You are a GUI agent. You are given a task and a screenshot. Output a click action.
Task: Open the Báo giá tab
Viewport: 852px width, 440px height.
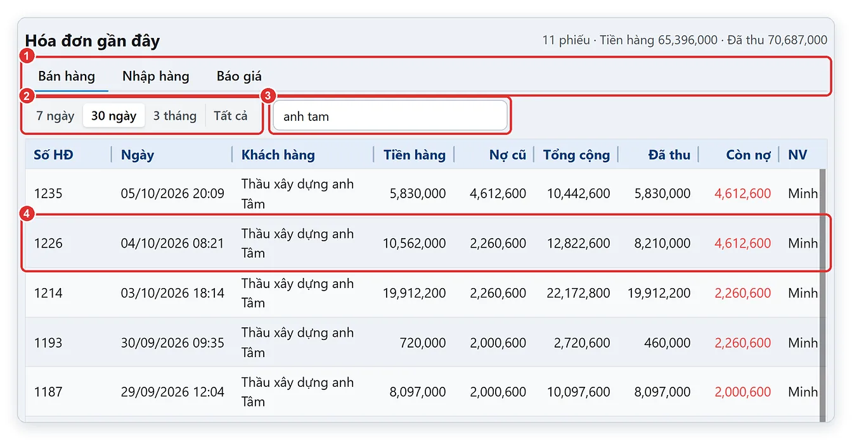point(239,77)
